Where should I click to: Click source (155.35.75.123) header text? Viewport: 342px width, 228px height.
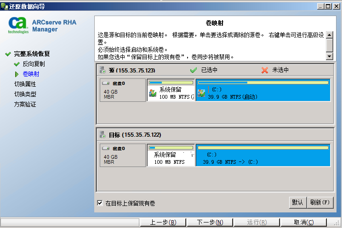[132, 70]
